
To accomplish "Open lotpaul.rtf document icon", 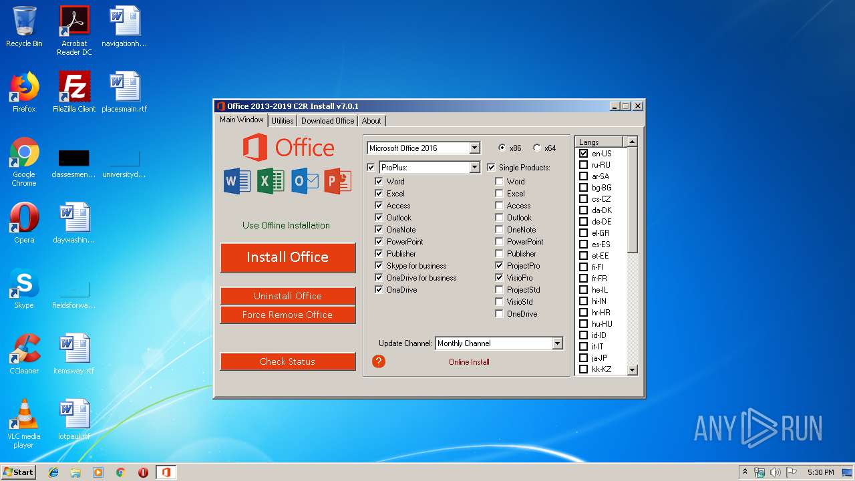I will (x=74, y=420).
